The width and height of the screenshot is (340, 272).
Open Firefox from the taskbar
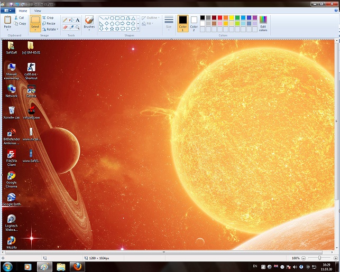click(77, 267)
